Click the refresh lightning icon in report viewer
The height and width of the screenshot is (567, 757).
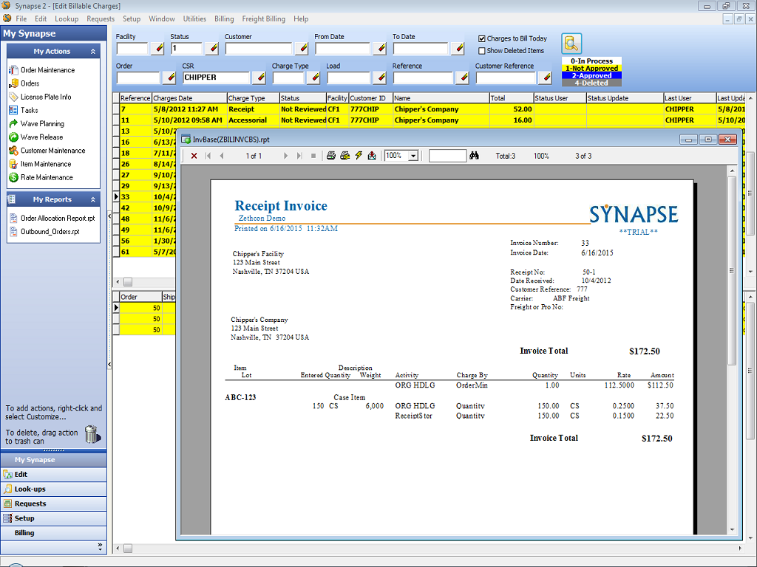tap(358, 156)
